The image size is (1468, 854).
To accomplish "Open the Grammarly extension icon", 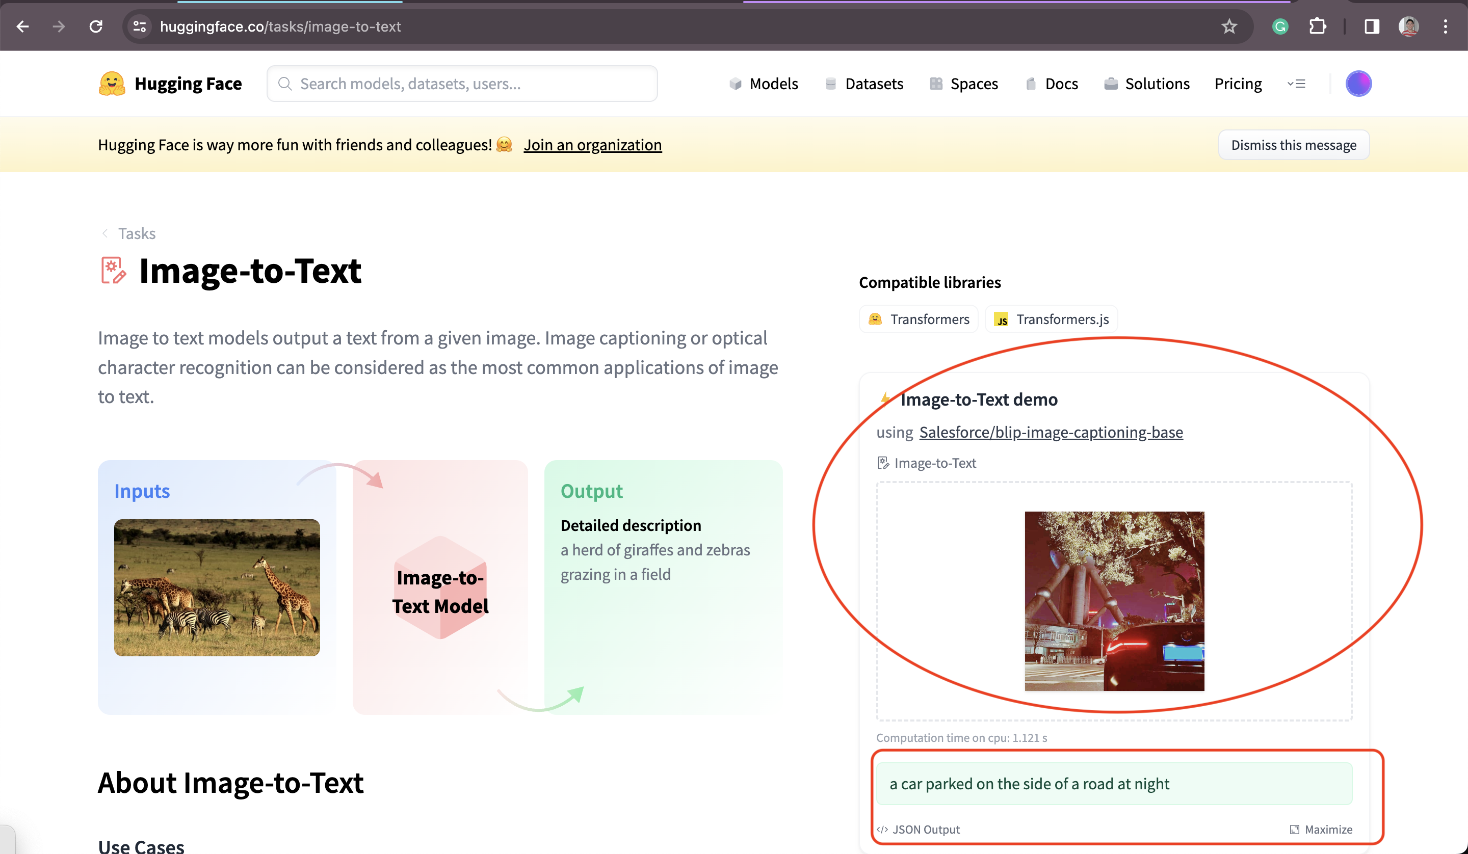I will click(1280, 26).
